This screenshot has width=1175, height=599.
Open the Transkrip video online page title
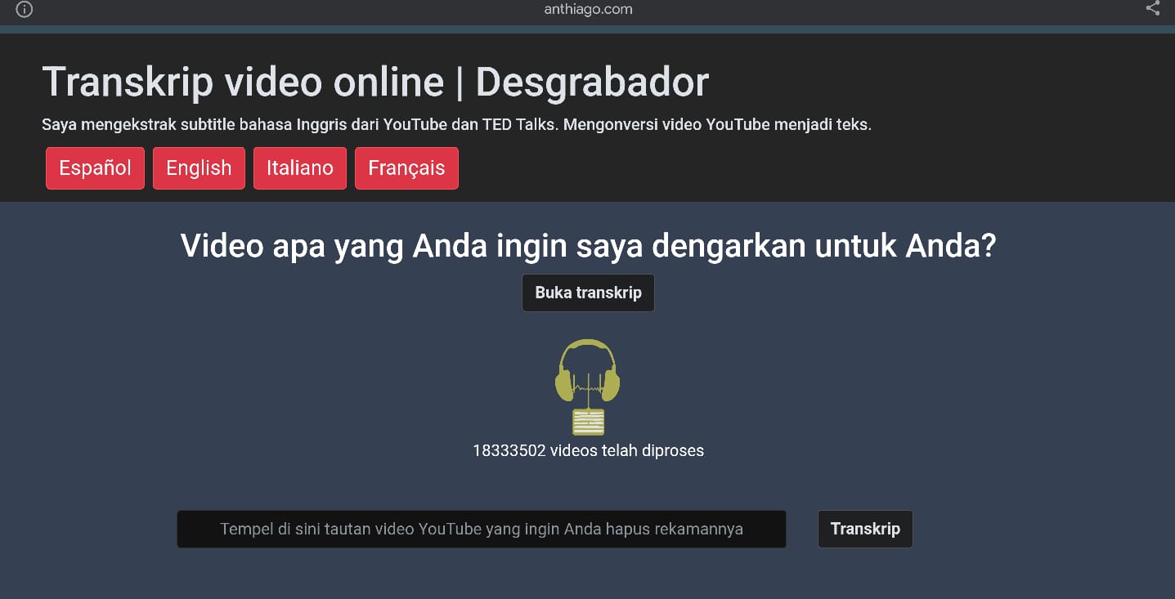point(375,81)
